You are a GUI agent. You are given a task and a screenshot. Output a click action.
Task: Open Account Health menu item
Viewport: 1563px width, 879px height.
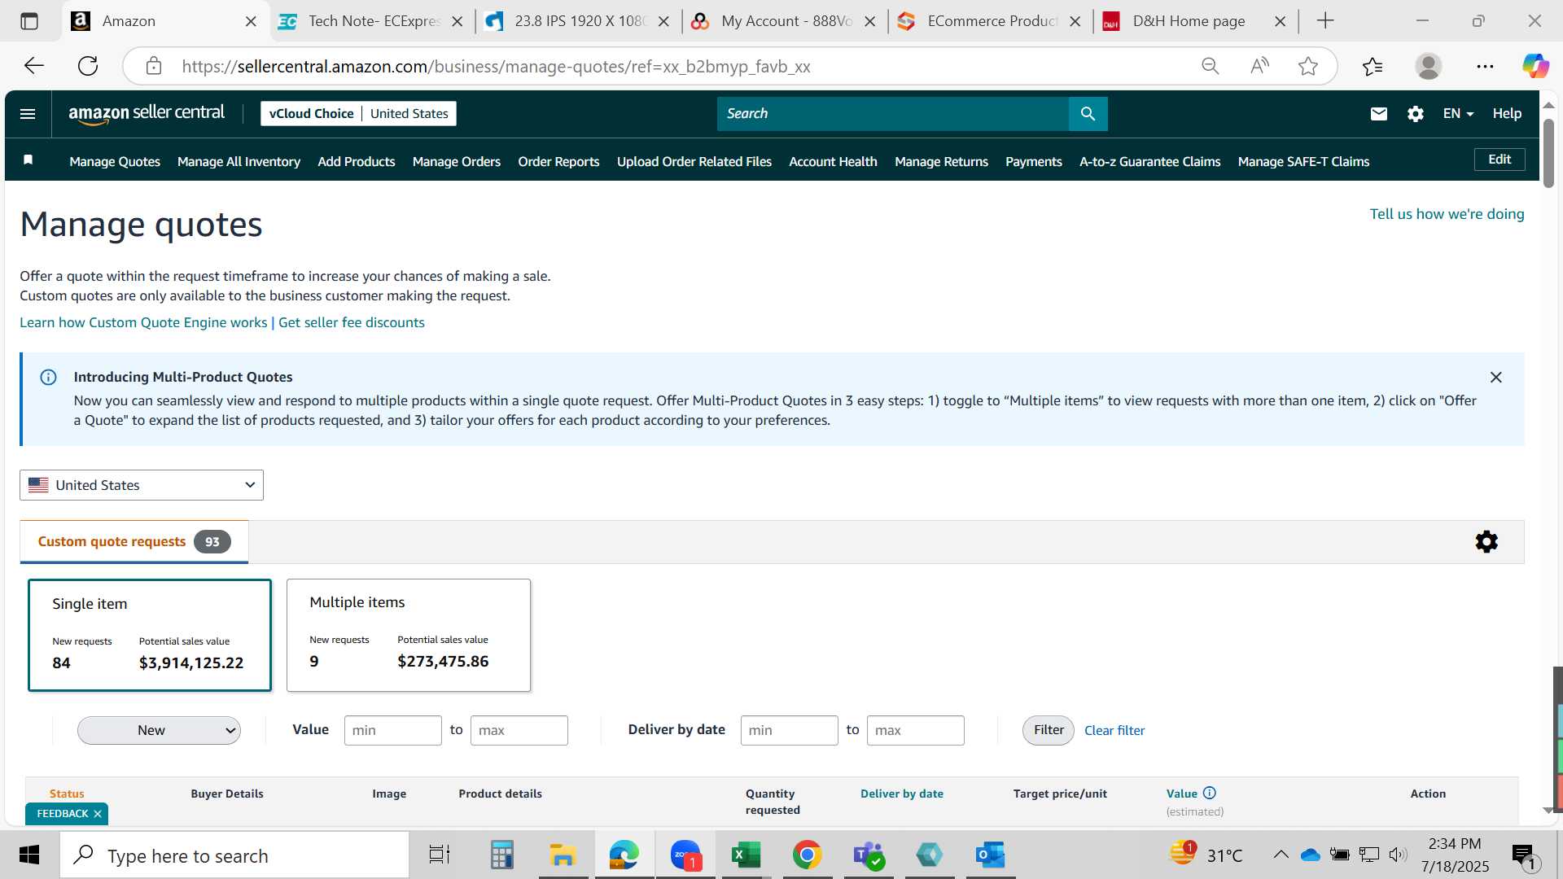(833, 162)
